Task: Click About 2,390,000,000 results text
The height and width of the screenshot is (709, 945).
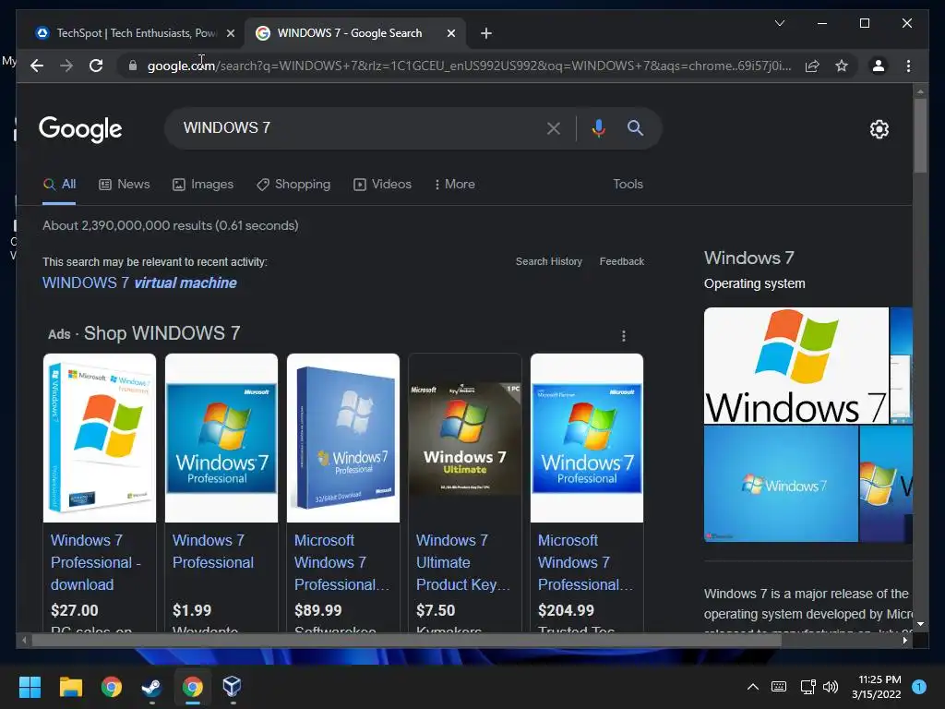Action: (x=171, y=225)
